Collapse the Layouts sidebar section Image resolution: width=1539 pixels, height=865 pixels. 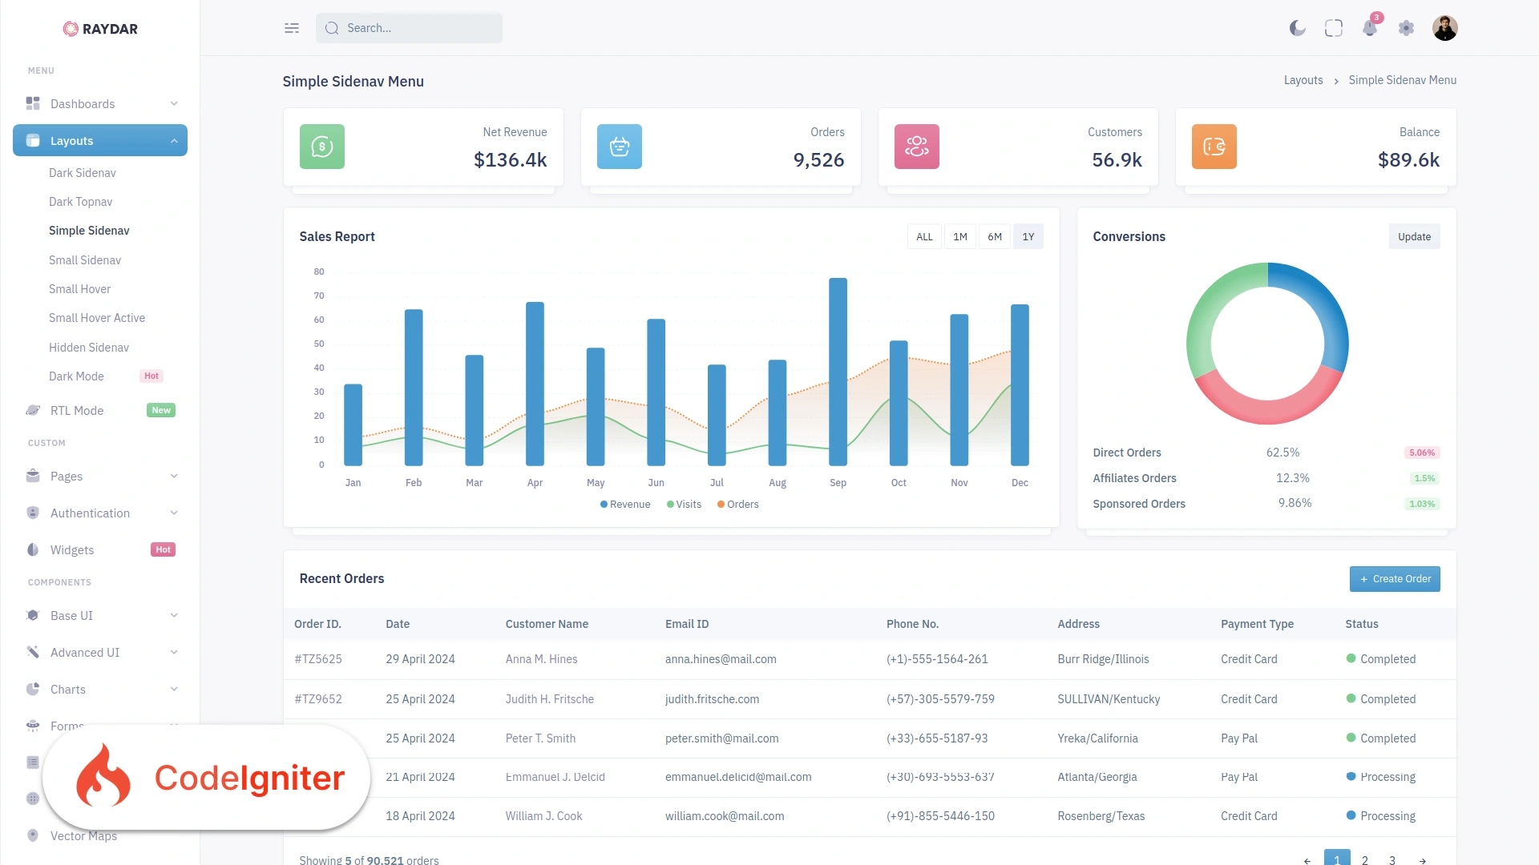(x=100, y=140)
